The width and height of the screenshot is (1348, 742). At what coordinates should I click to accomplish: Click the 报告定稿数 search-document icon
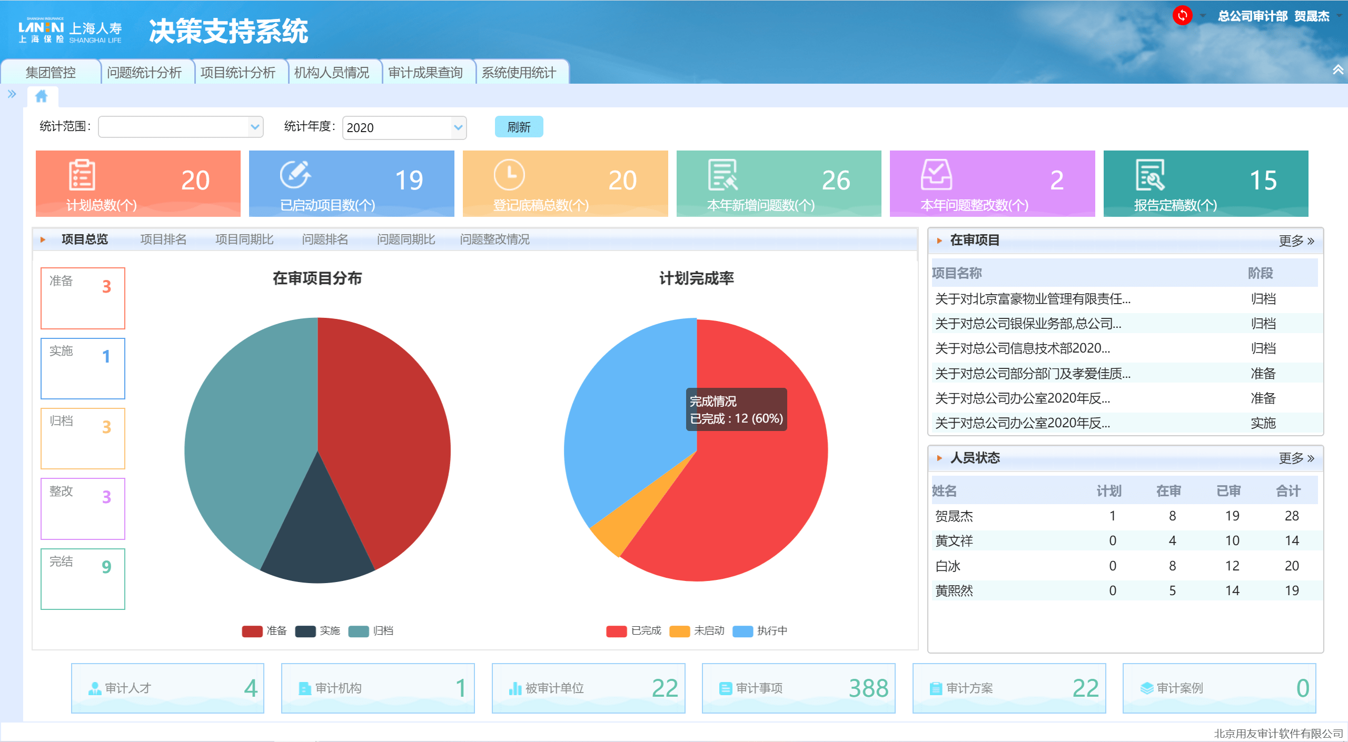click(1150, 175)
